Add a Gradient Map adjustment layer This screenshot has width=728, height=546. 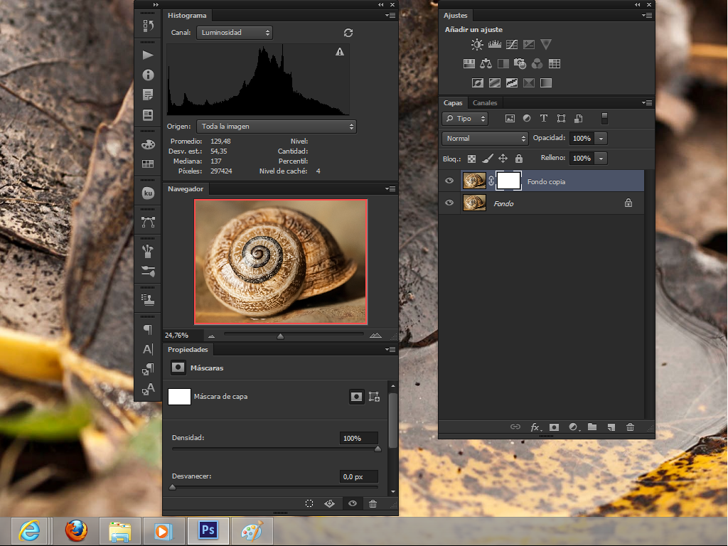click(x=529, y=82)
